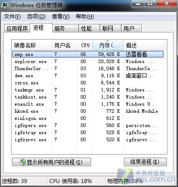The height and width of the screenshot is (187, 178).
Task: Click memory value 6,544 K
Action: point(111,83)
